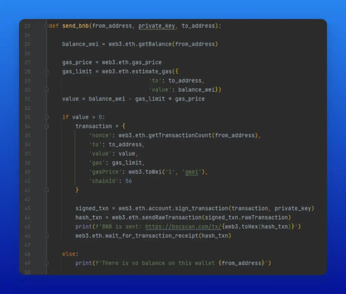Click web3.eth.getBalance on line 25
The width and height of the screenshot is (346, 294).
(140, 44)
